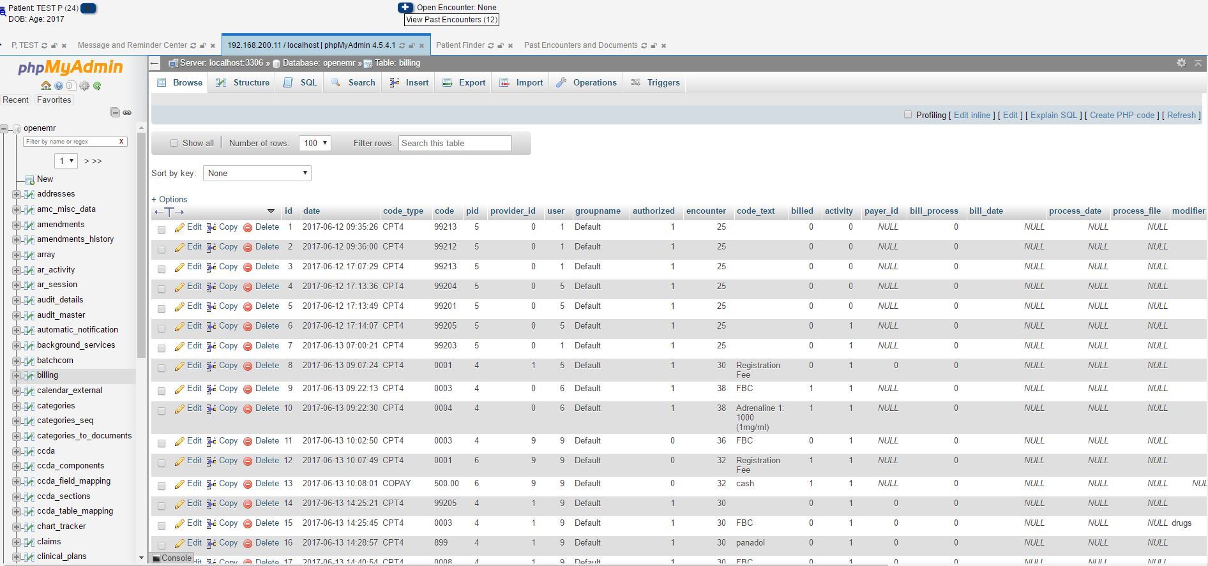
Task: Collapse all navigation tree items icon
Action: click(x=115, y=112)
